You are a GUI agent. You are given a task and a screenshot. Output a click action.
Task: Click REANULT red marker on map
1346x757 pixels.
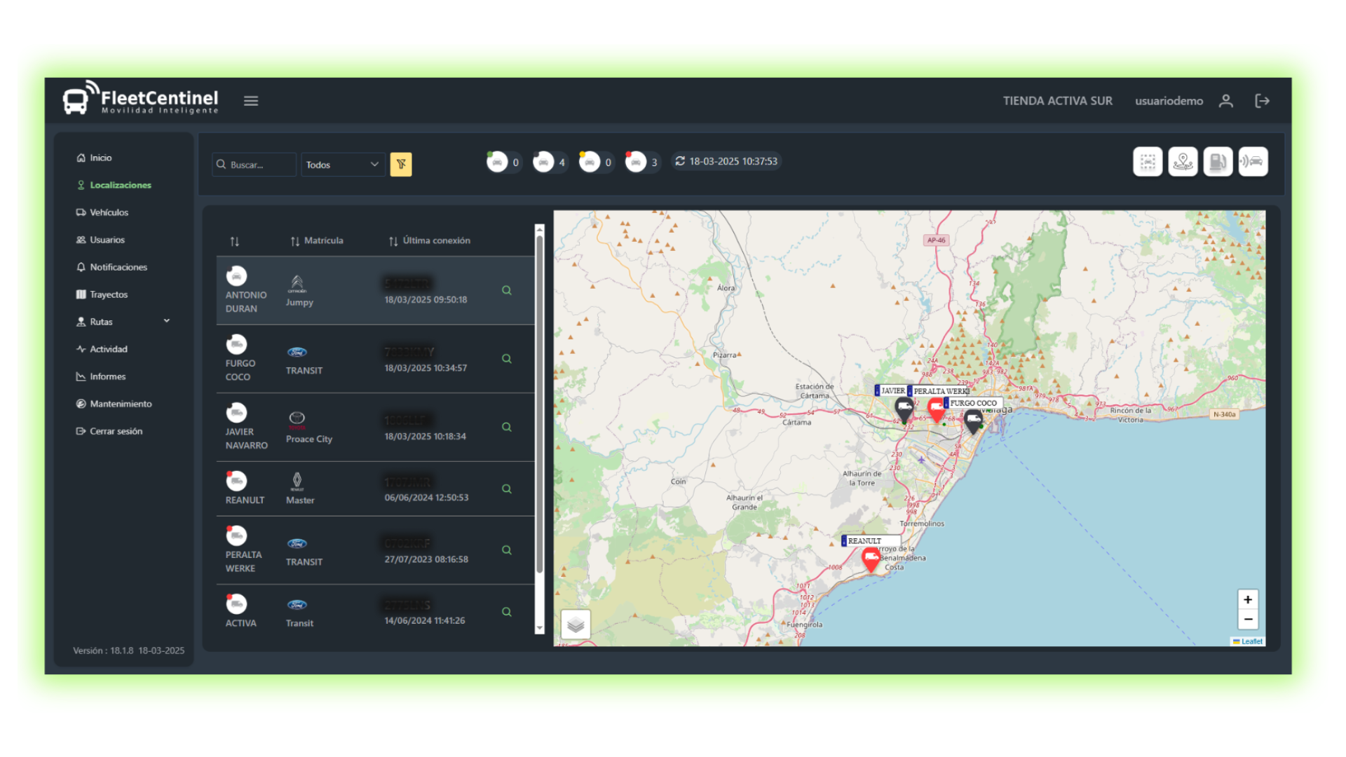[x=871, y=559]
